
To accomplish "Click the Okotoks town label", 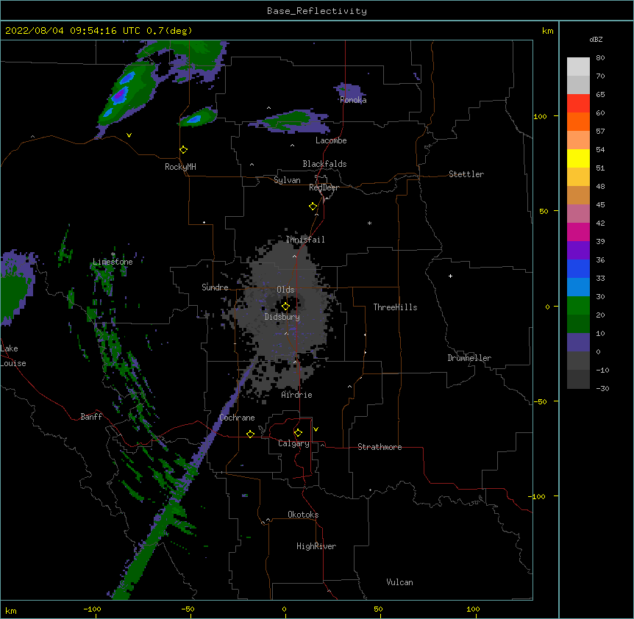I will (303, 515).
